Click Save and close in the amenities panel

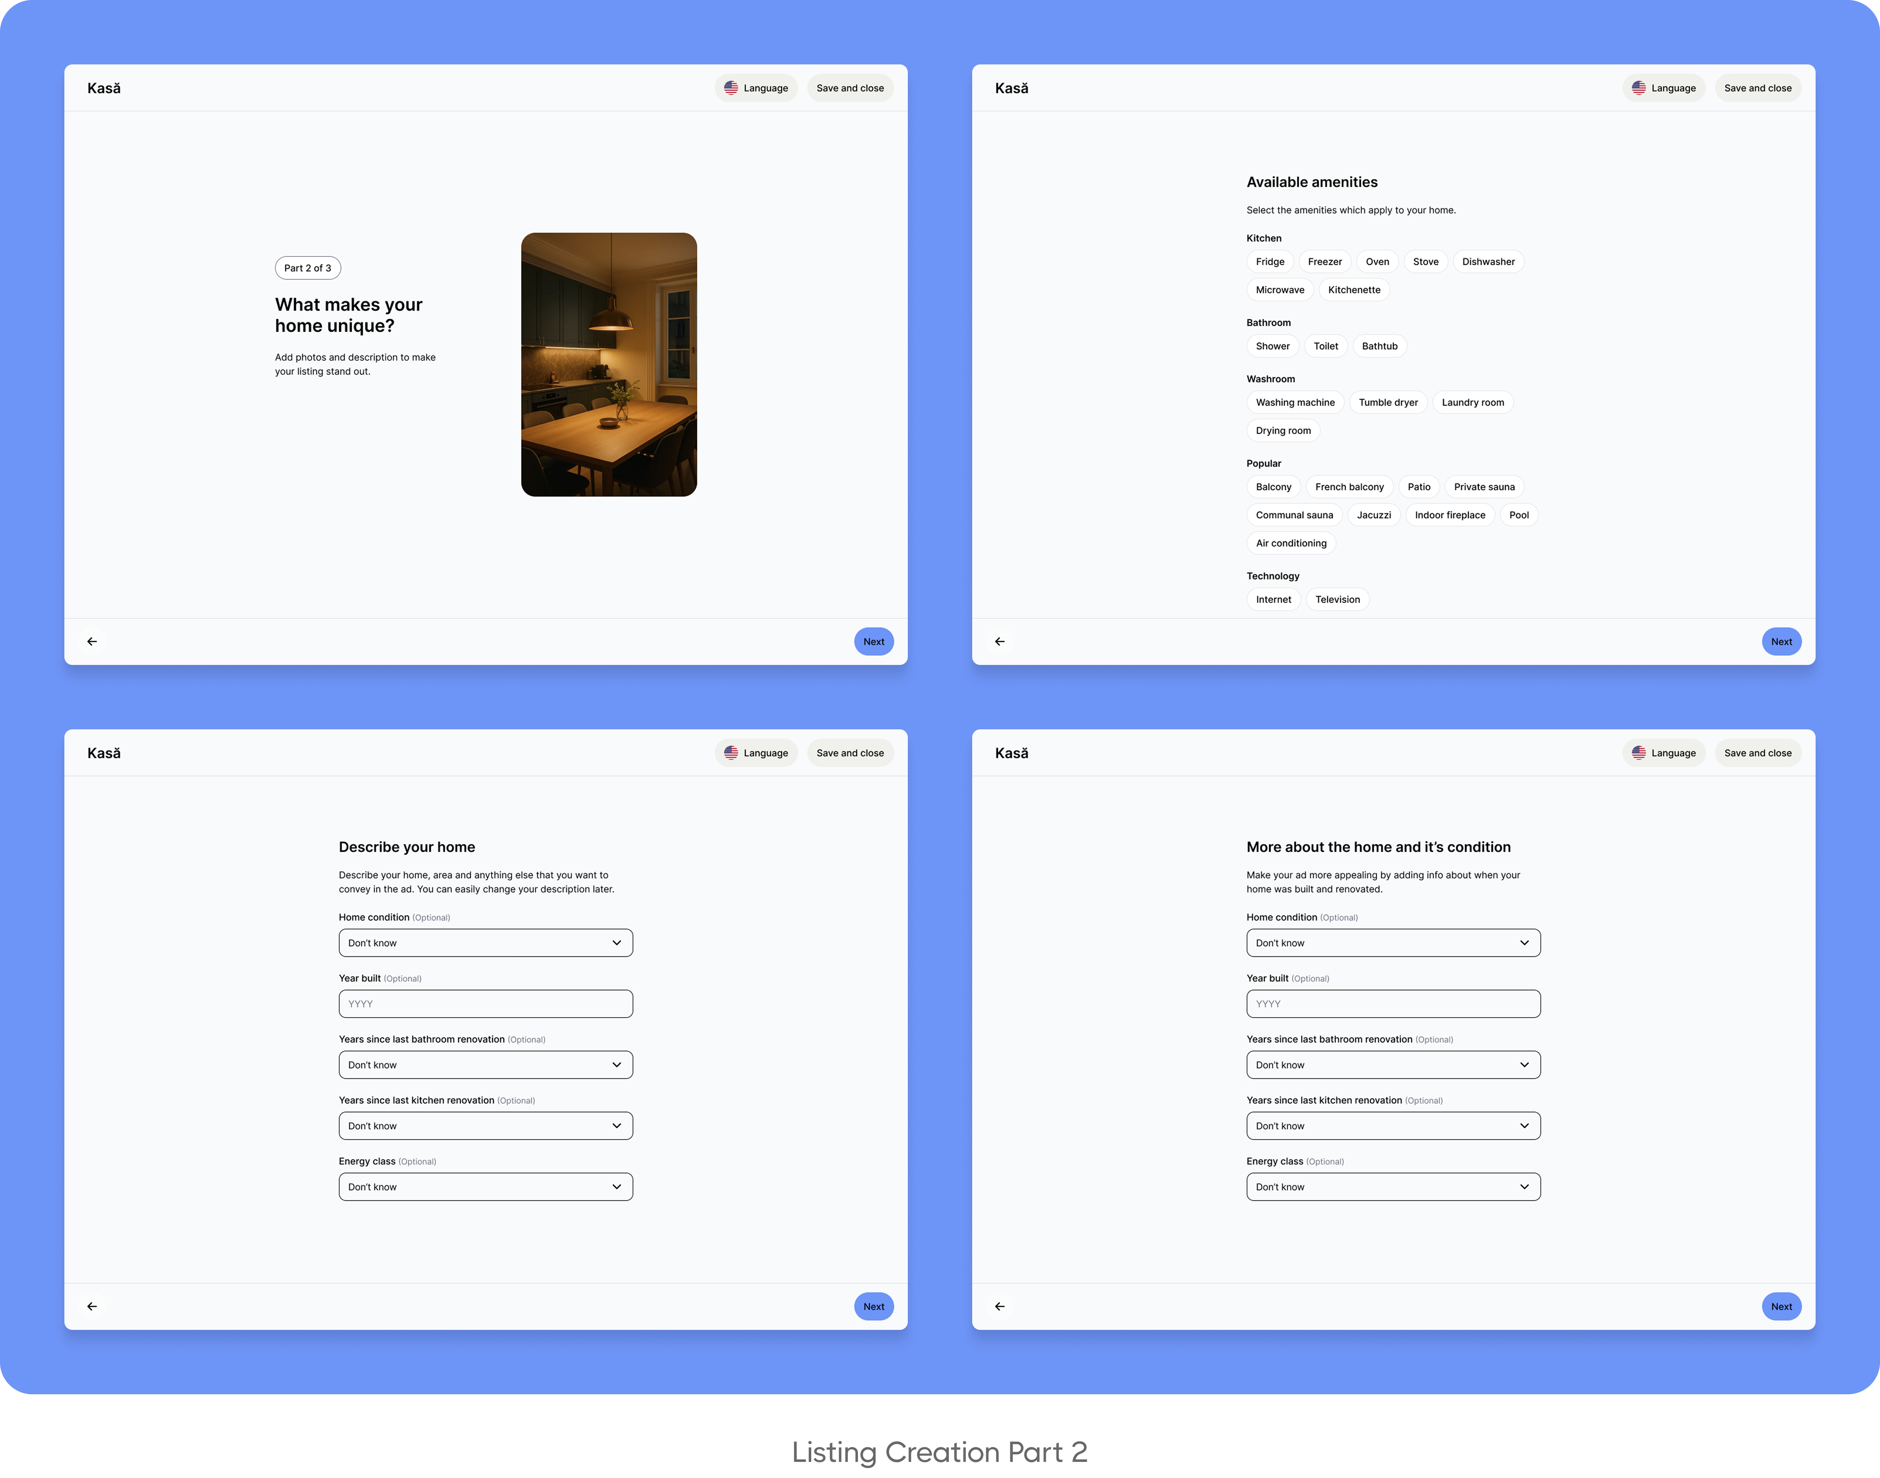pyautogui.click(x=1756, y=88)
